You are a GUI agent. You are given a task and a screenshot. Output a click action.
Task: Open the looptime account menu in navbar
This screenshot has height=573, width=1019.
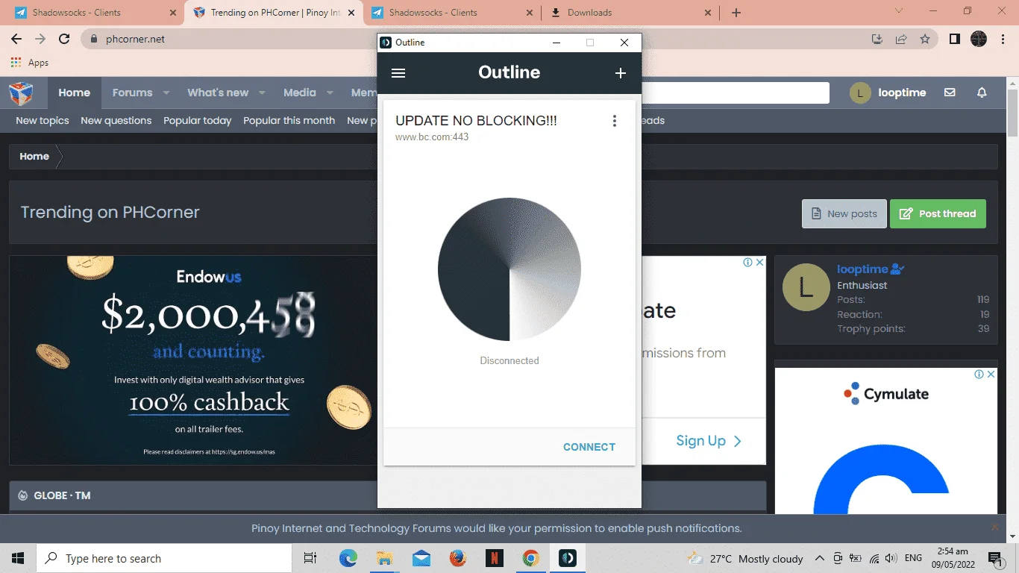point(888,93)
